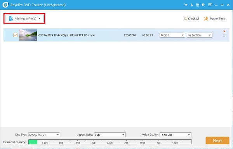Click the Add Media File(s) button

24,19
